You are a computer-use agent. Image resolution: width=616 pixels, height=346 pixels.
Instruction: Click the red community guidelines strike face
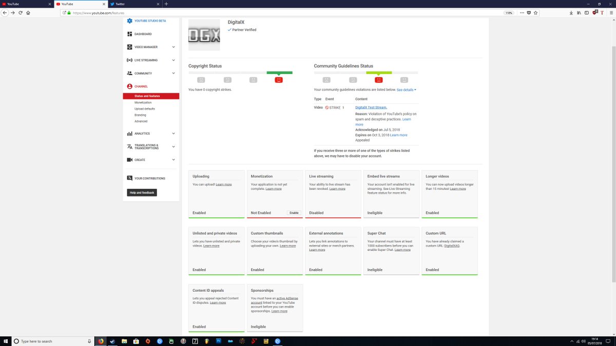pos(378,80)
